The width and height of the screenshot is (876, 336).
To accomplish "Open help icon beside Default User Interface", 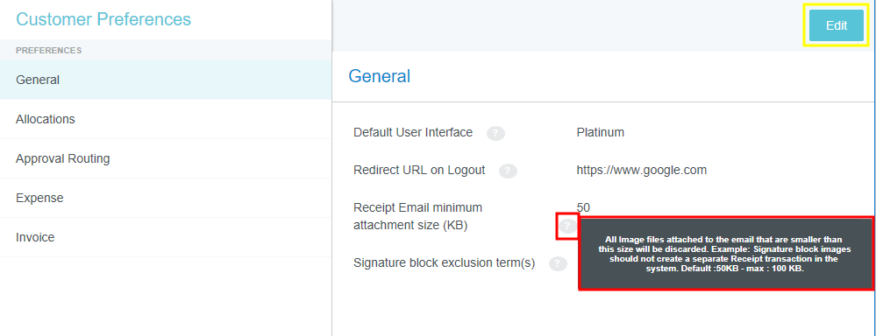I will 495,133.
